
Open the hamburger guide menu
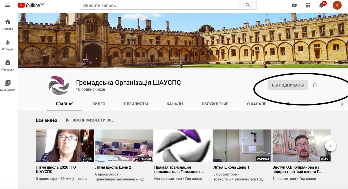click(x=8, y=5)
